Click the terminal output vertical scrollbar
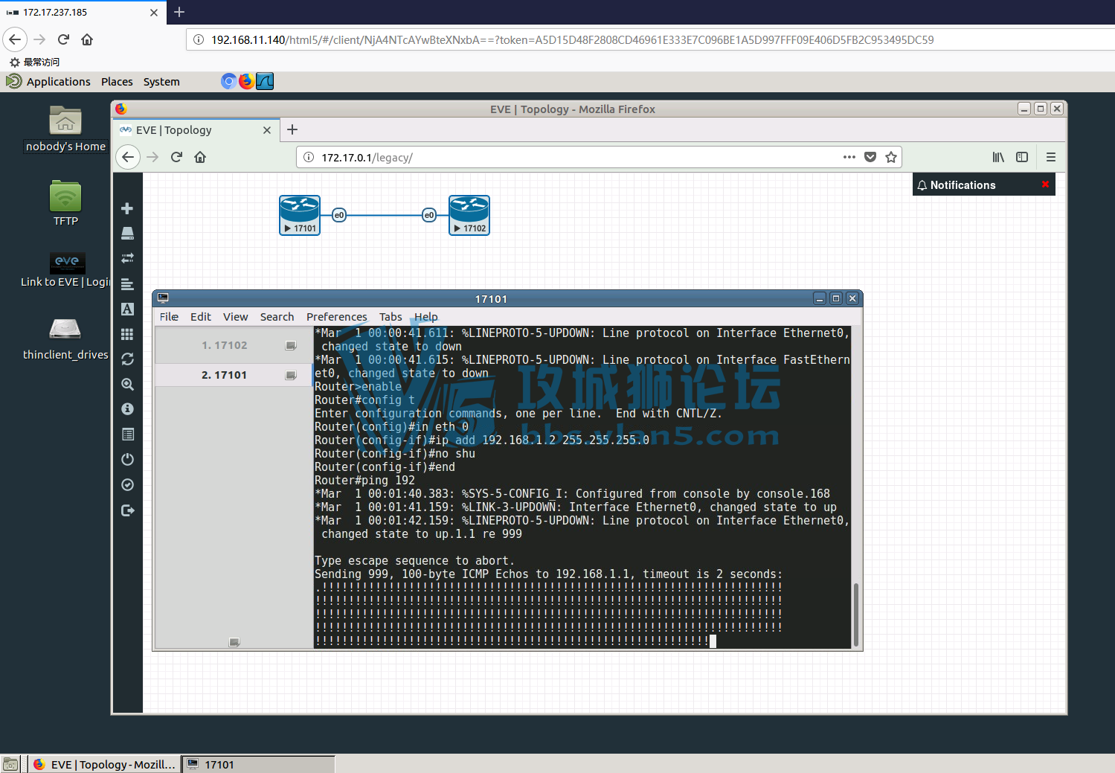 coord(856,614)
